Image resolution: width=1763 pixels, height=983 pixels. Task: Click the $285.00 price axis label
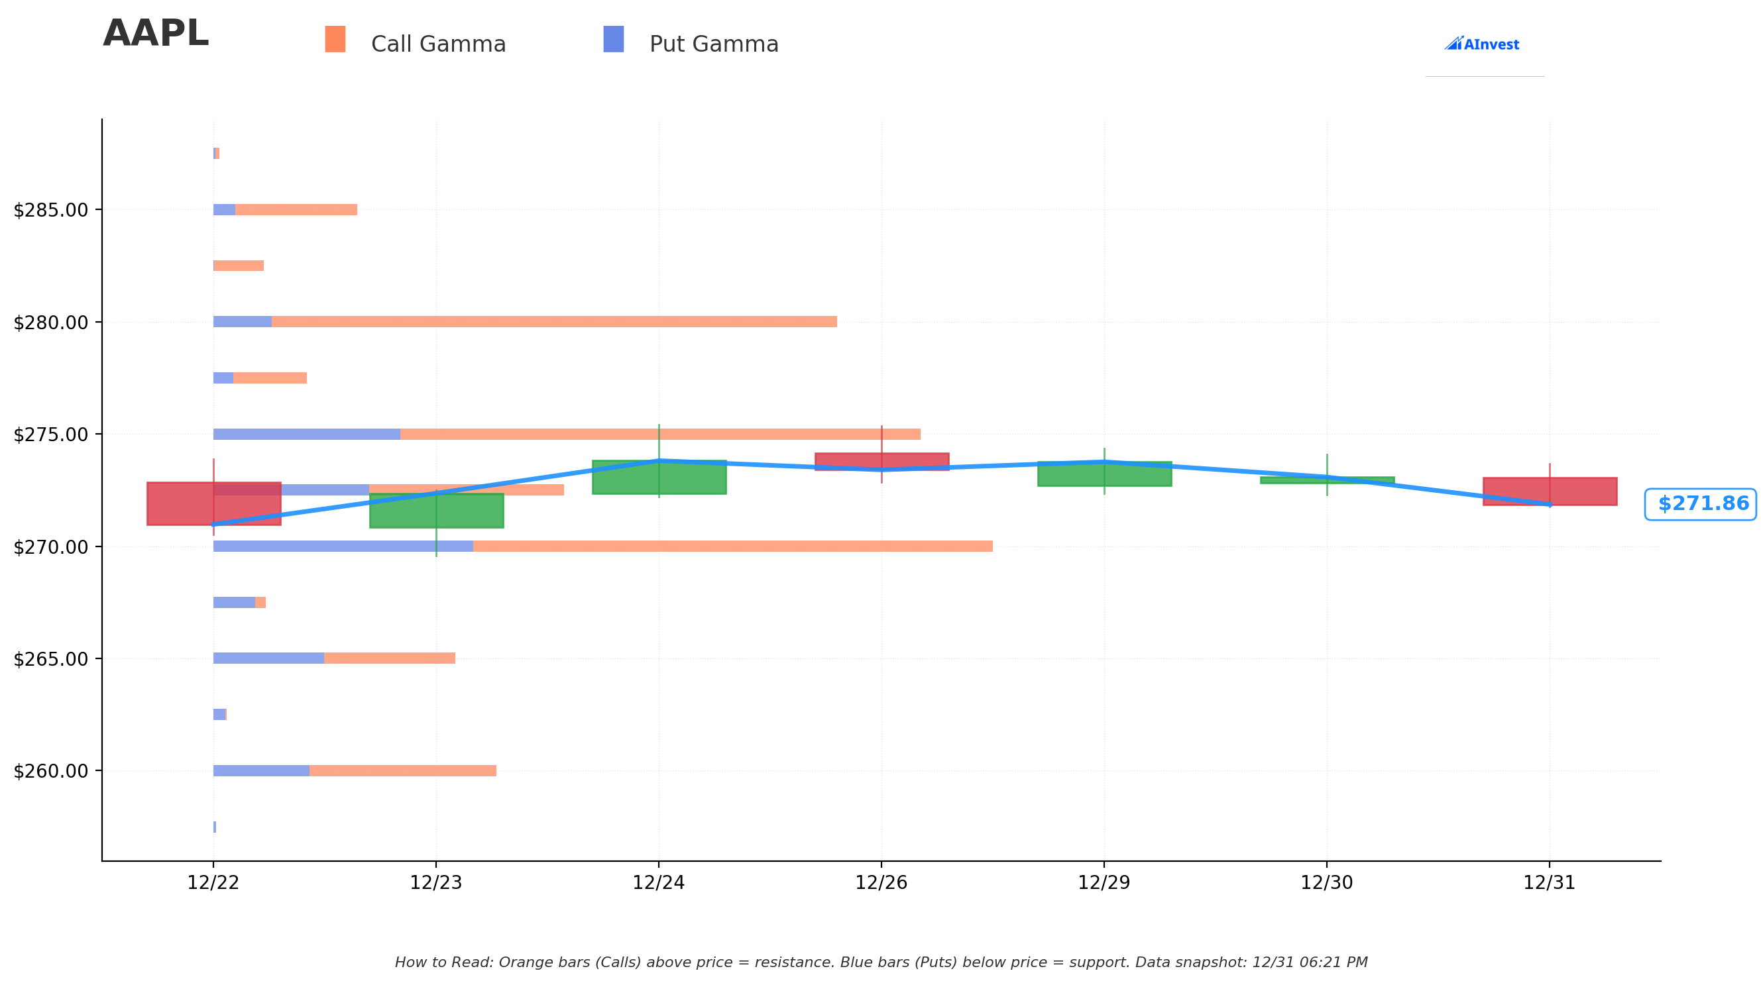pos(50,210)
